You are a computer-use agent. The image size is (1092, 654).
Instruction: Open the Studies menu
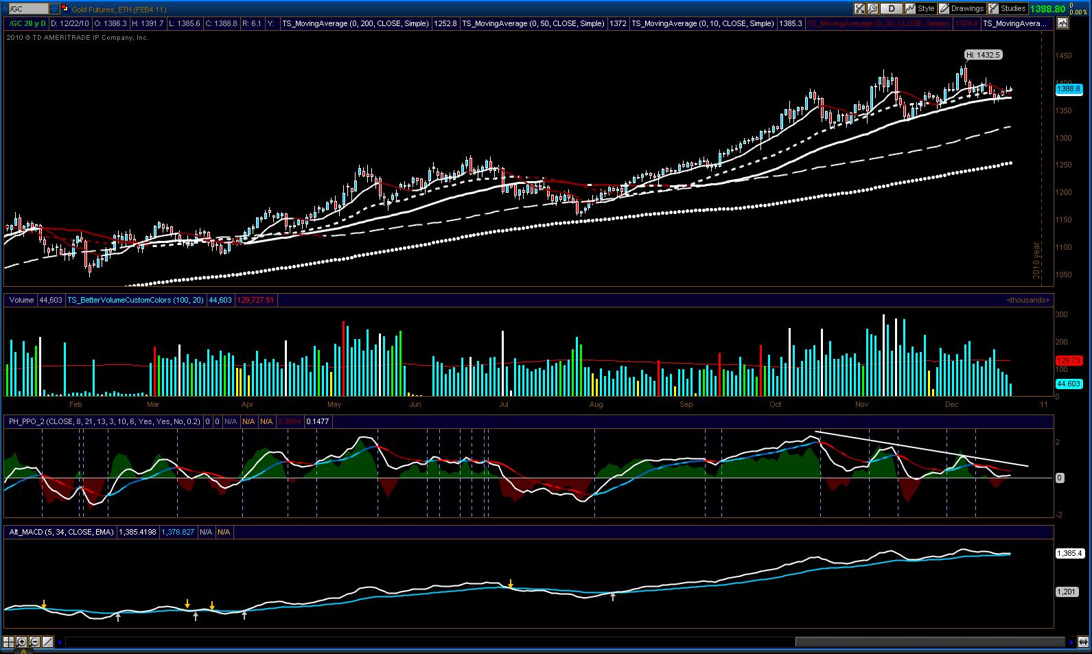click(1007, 9)
